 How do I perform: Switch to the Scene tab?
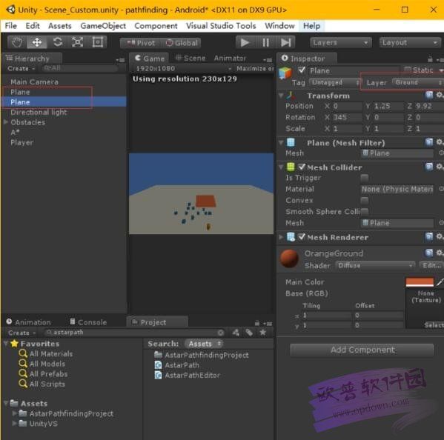tap(190, 59)
